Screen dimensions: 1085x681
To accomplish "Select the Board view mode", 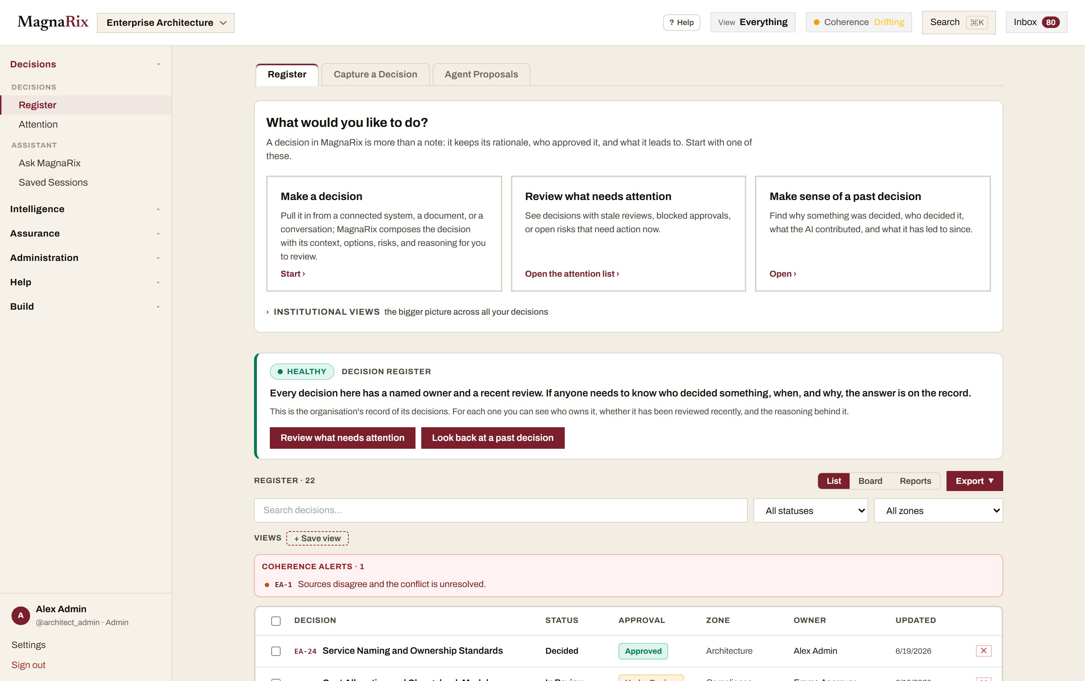I will 870,481.
